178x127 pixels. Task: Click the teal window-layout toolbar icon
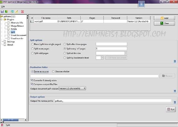(12, 12)
